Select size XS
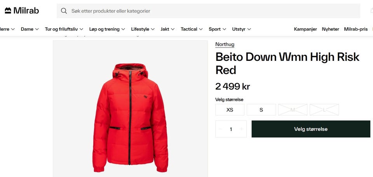 point(230,110)
